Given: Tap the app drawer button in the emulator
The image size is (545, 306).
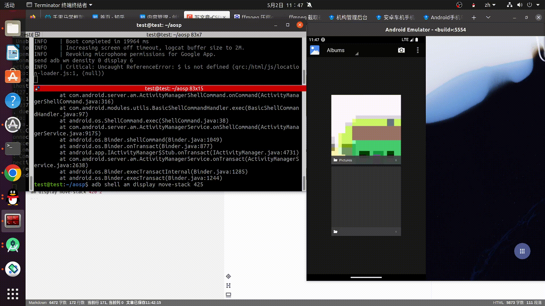Looking at the screenshot, I should coord(522,251).
